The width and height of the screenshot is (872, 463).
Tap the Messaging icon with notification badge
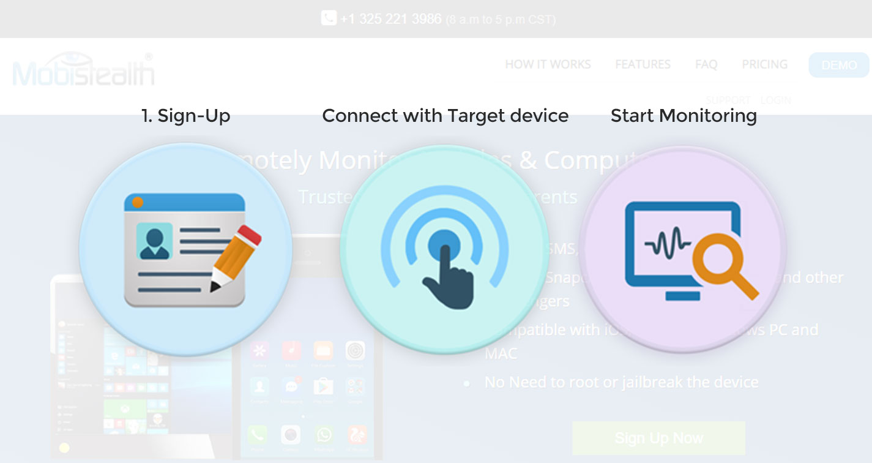tap(291, 386)
